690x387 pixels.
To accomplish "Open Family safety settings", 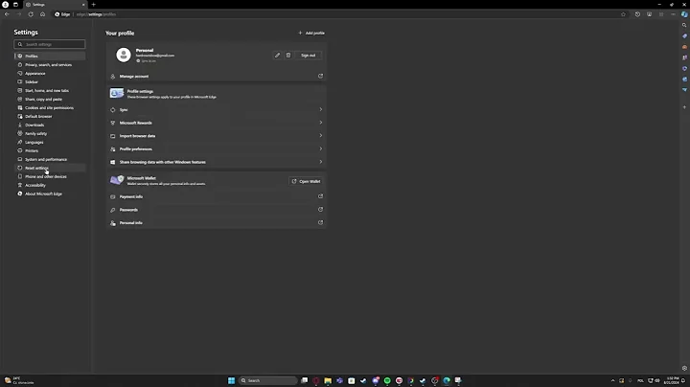I will point(50,134).
